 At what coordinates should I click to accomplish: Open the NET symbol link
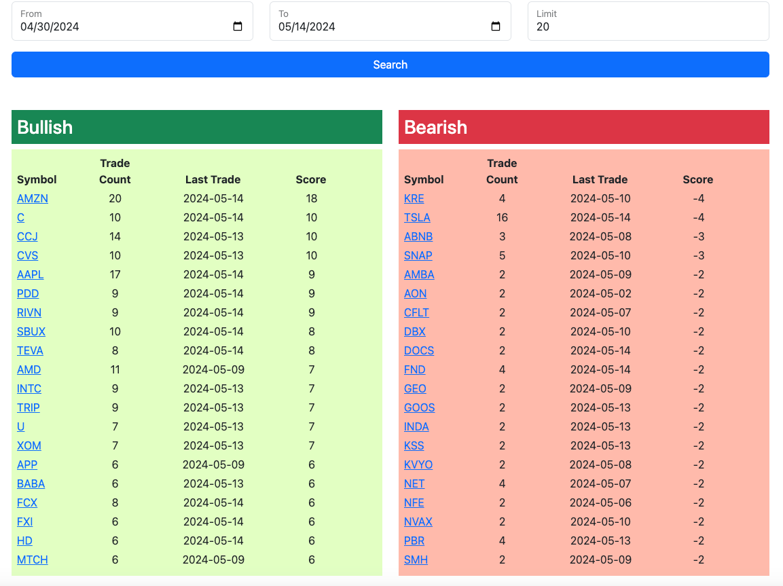tap(414, 483)
